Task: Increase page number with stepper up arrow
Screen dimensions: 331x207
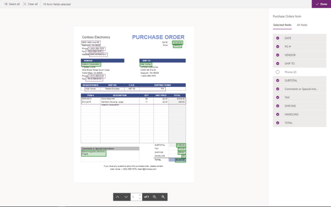Action: [140, 195]
